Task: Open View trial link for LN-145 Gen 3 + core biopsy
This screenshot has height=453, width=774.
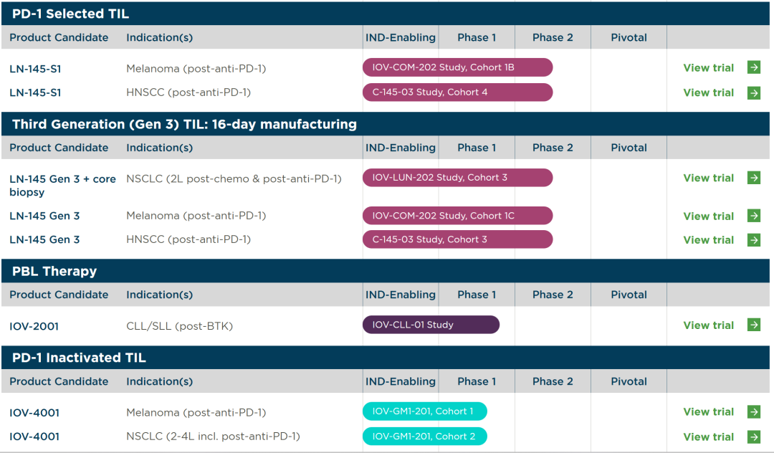Action: (x=708, y=178)
